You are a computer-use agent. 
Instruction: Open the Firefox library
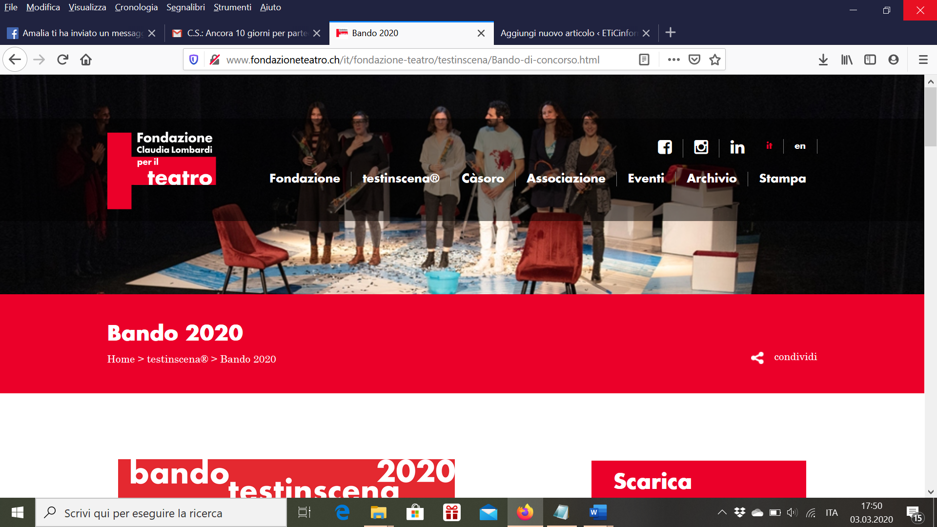(847, 60)
